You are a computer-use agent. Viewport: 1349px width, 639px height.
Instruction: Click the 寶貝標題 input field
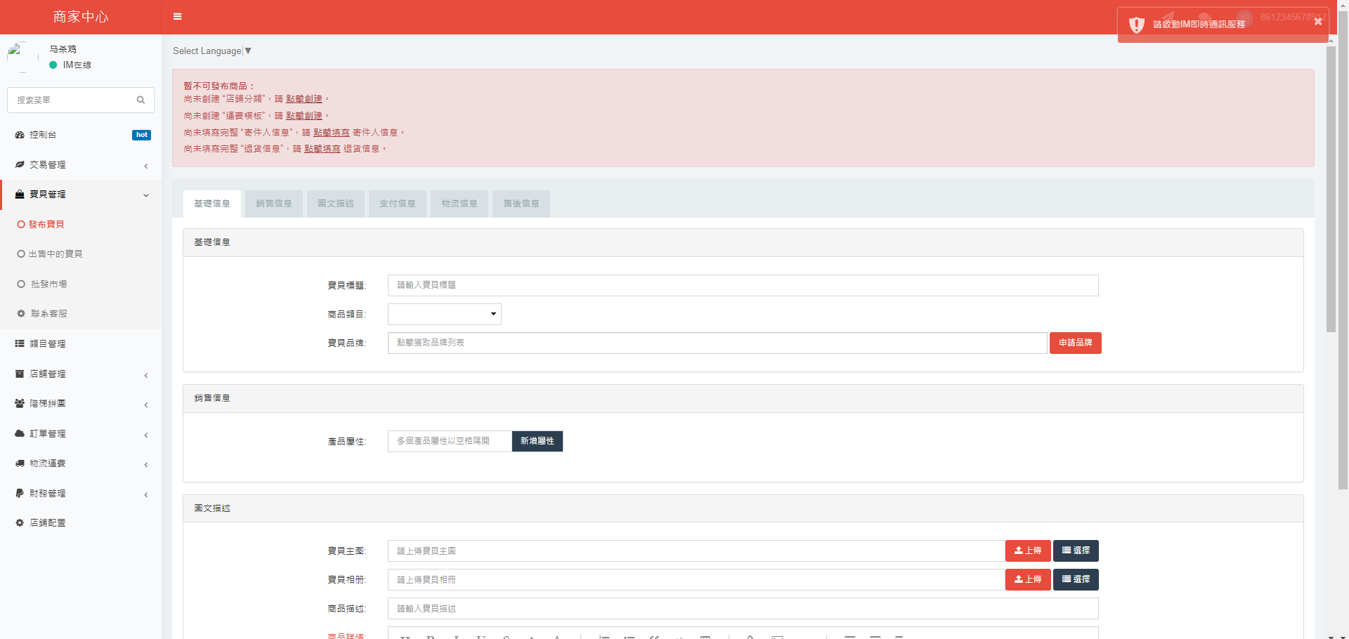click(742, 286)
